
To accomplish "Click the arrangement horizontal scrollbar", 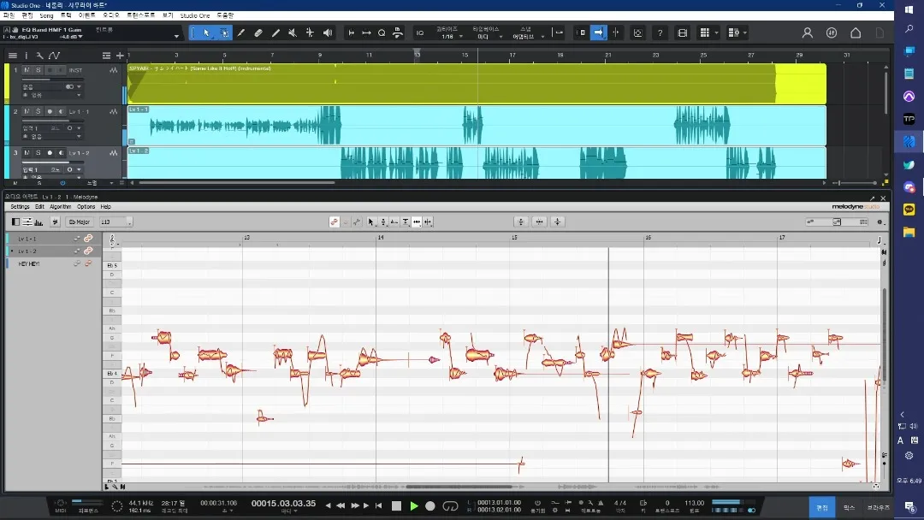I will (x=237, y=183).
